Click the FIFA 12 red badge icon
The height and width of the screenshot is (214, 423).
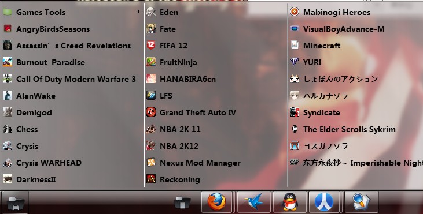[151, 45]
